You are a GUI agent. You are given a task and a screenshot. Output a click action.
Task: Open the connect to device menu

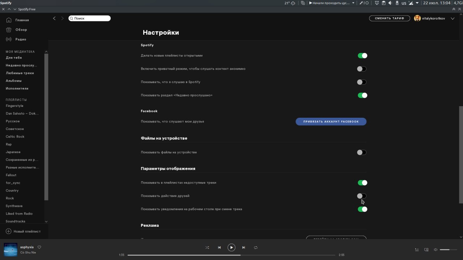click(426, 250)
